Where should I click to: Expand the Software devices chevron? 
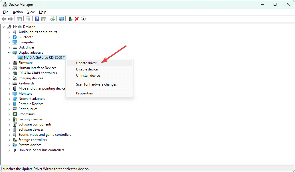(x=9, y=129)
